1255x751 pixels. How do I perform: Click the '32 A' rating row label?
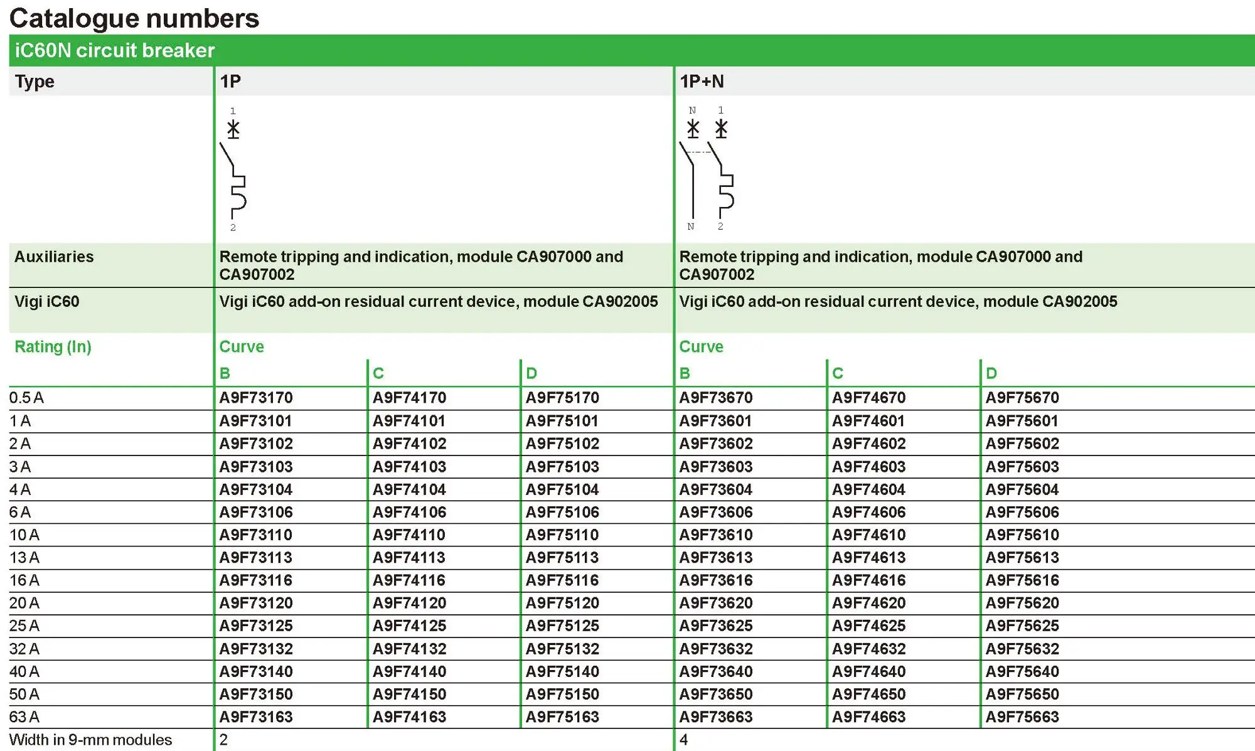click(24, 649)
